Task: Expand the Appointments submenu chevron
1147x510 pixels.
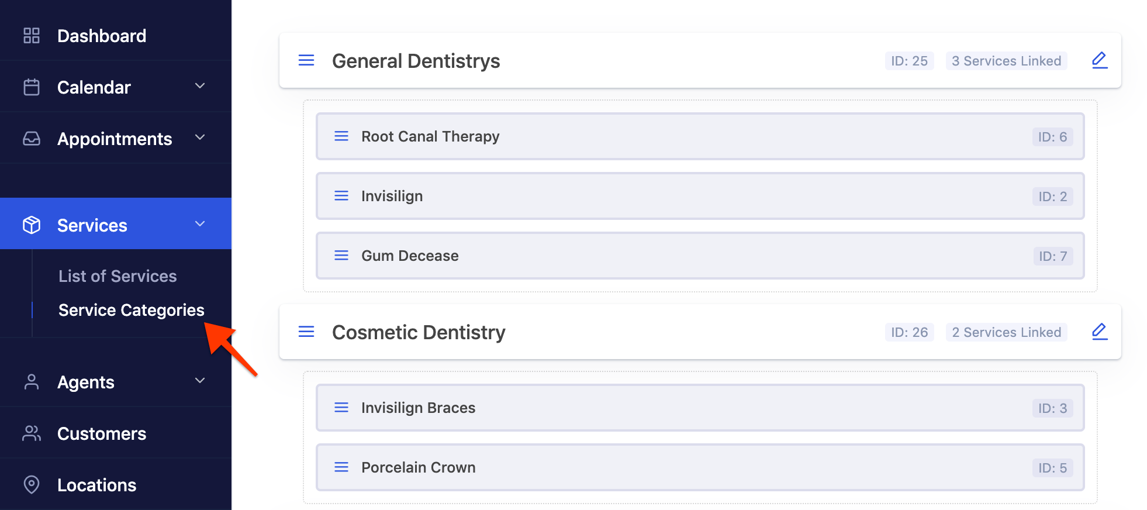Action: (x=200, y=137)
